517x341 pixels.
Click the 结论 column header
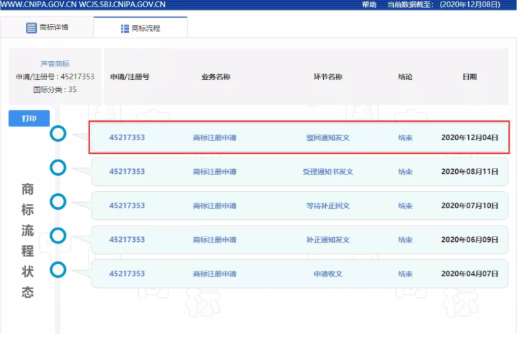pos(405,77)
